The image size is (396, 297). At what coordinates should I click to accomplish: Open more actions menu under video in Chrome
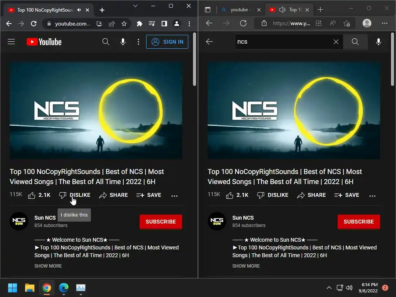pyautogui.click(x=174, y=196)
